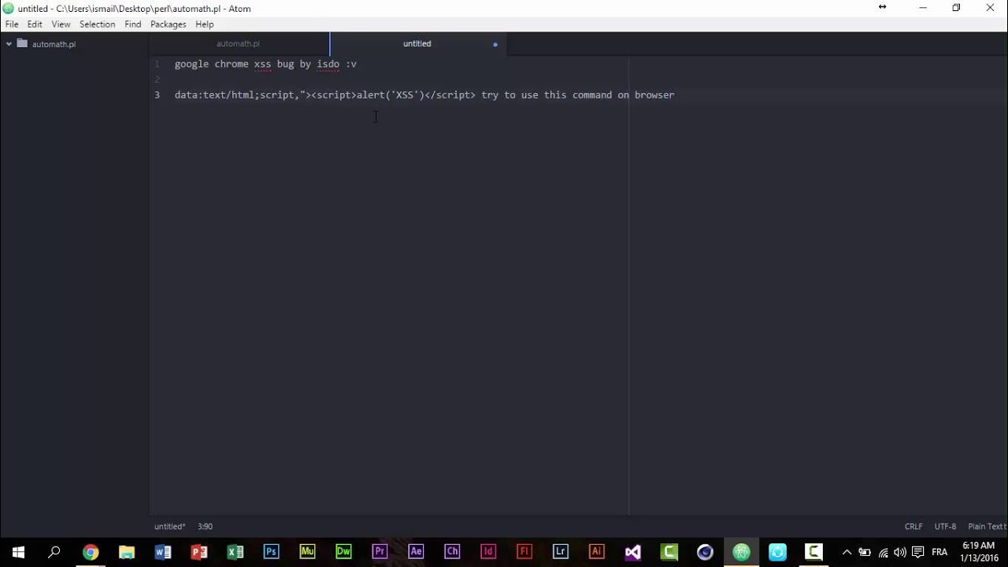Image resolution: width=1008 pixels, height=567 pixels.
Task: Collapse the automath.pl project folder chevron
Action: (9, 44)
